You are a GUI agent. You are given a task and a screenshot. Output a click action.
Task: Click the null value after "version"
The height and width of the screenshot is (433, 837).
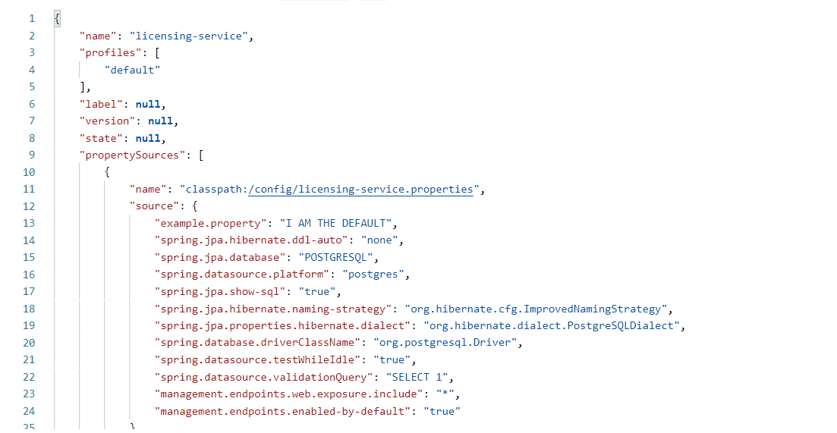pyautogui.click(x=160, y=121)
